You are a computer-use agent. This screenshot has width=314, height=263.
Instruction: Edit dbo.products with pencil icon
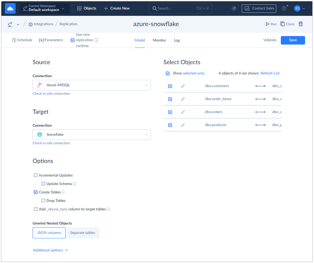click(183, 125)
